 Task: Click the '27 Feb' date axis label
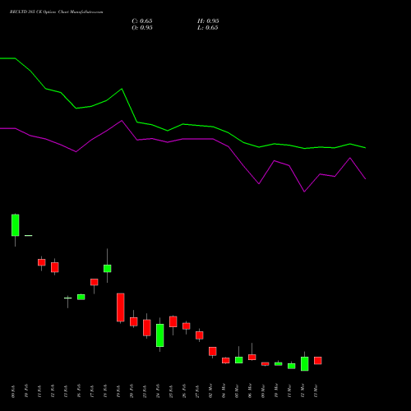coord(197,391)
